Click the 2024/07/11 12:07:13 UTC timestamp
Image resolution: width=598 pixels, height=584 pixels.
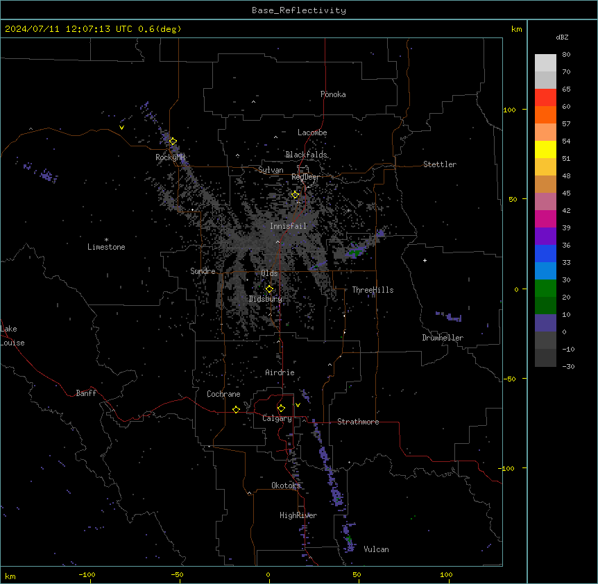click(93, 29)
